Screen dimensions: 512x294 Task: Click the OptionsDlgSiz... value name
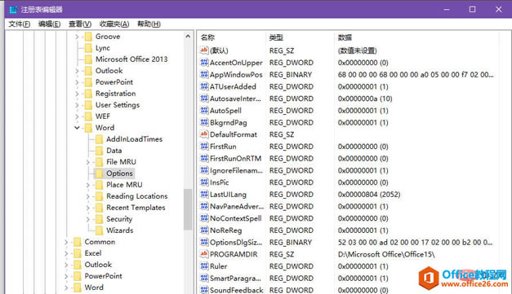(x=236, y=242)
